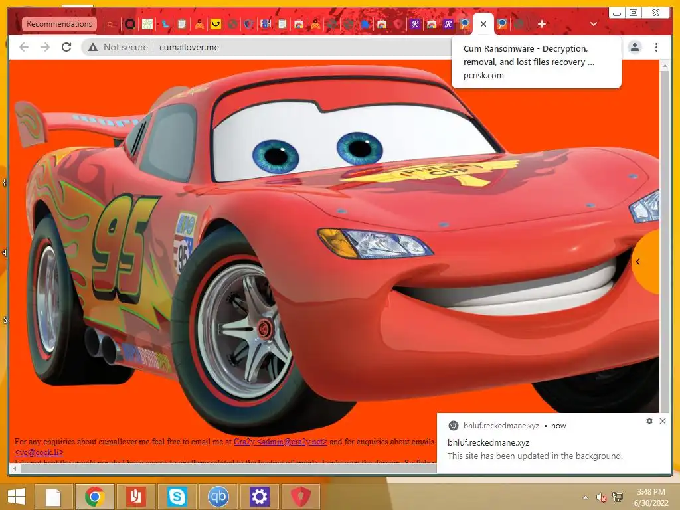Click the Chrome taskbar icon

click(x=95, y=497)
